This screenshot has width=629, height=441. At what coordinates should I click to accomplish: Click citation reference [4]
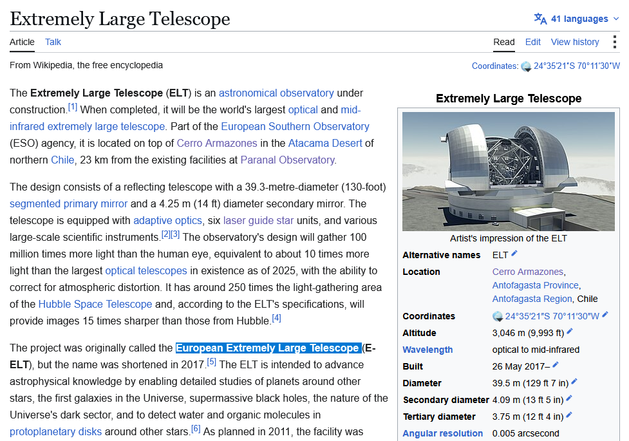tap(276, 318)
